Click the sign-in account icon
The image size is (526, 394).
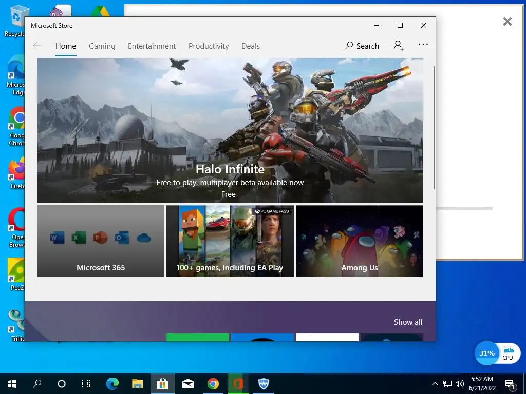click(399, 45)
